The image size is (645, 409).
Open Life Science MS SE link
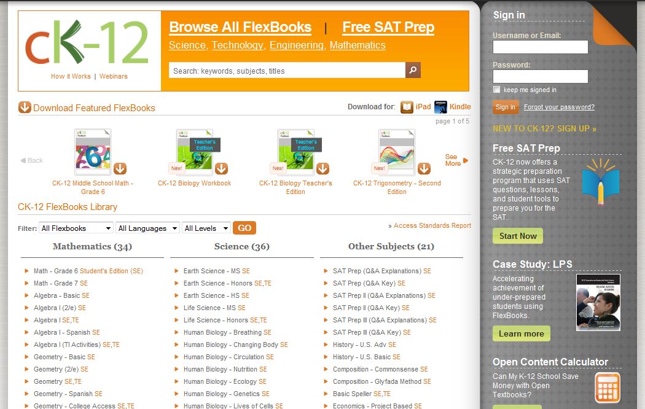(214, 308)
